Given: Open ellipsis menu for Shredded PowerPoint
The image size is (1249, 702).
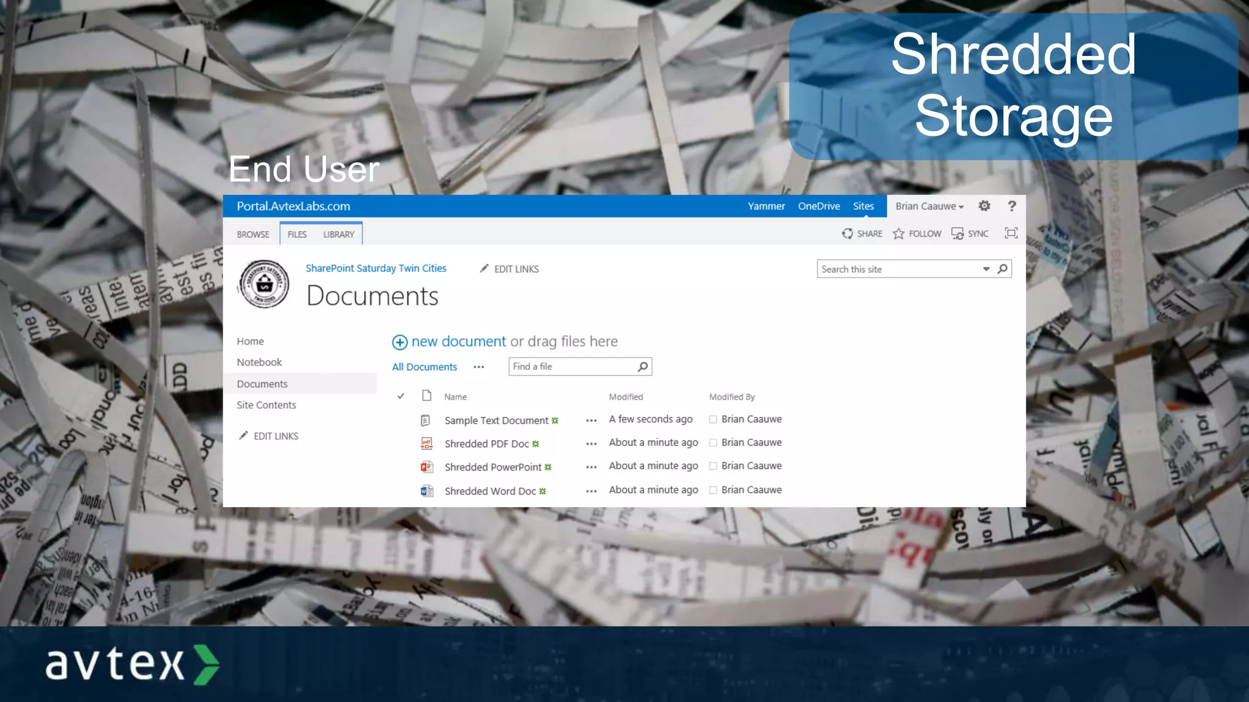Looking at the screenshot, I should (591, 467).
